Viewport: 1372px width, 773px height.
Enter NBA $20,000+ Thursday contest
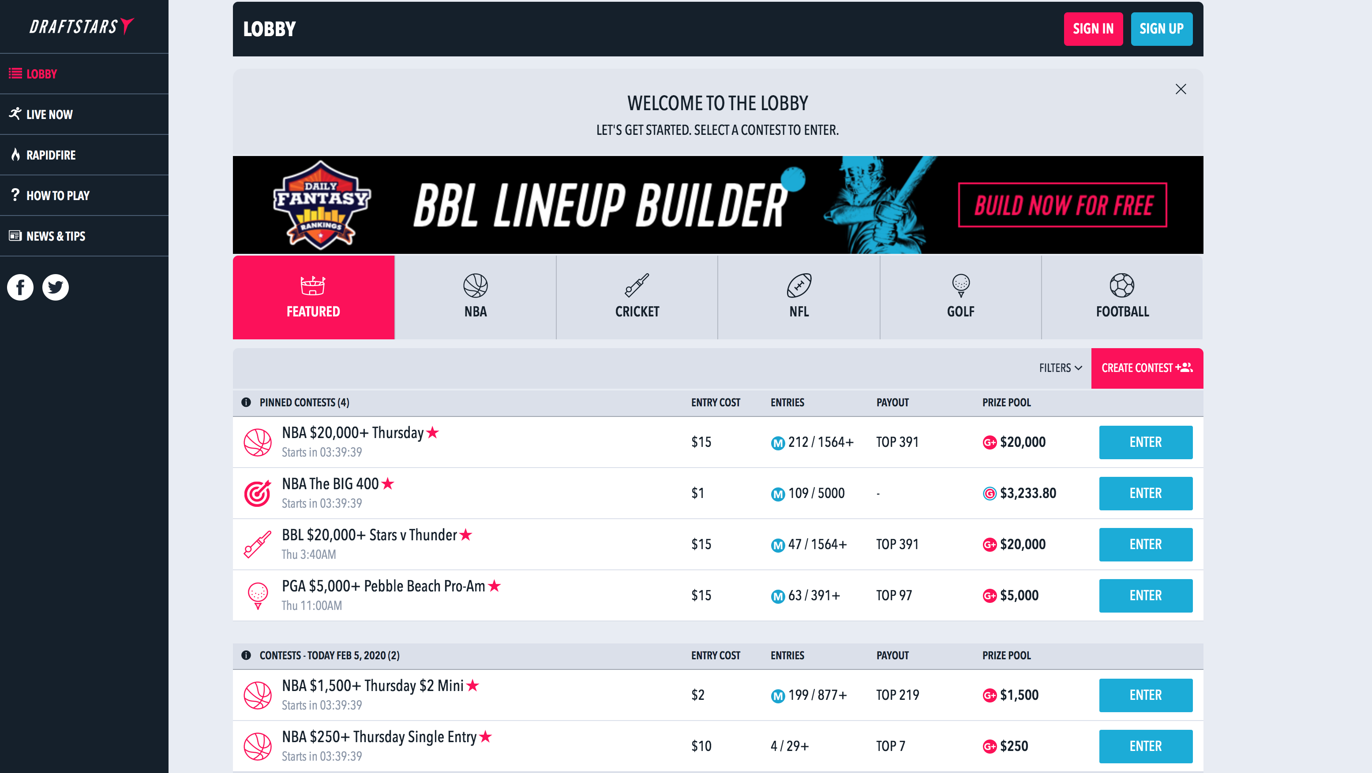click(x=1146, y=442)
